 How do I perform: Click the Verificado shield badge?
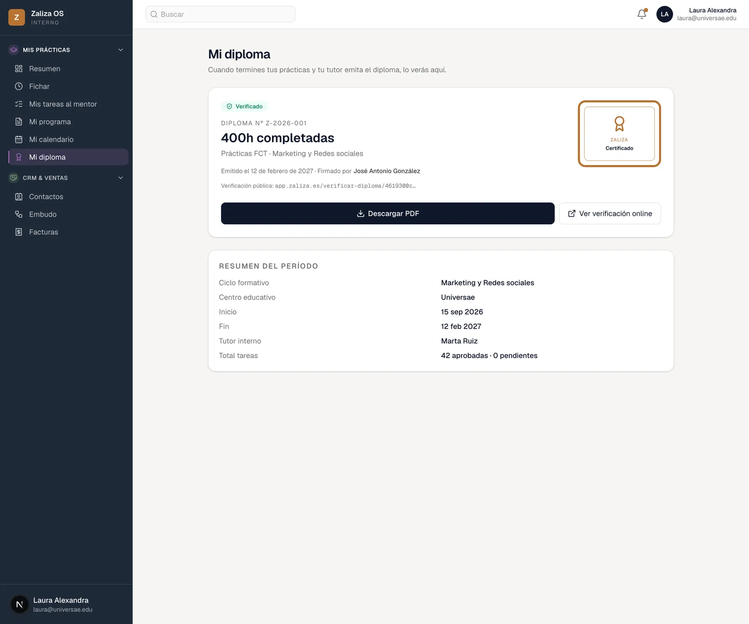[x=244, y=106]
